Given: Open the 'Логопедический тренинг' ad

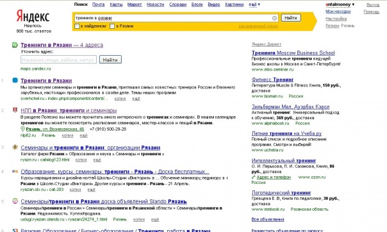Looking at the screenshot, I should tap(281, 192).
